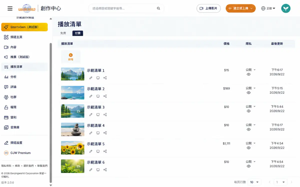Share playlist 示範清單 6
Image resolution: width=300 pixels, height=187 pixels.
105,170
